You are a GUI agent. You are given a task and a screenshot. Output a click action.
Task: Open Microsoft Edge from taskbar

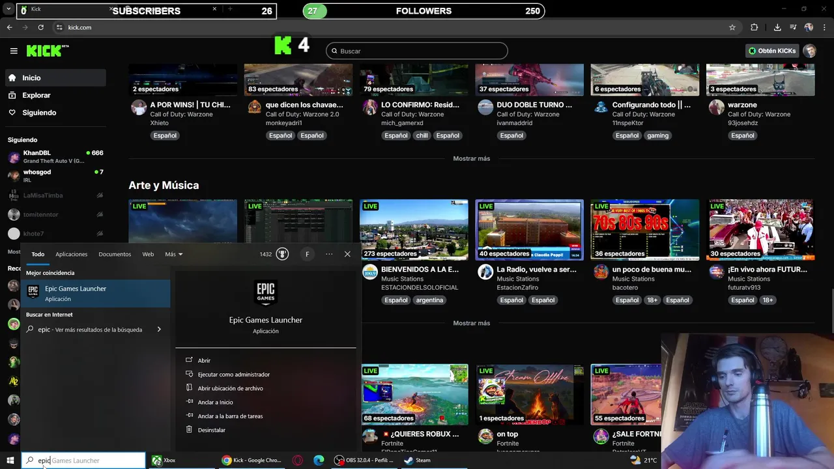coord(319,460)
